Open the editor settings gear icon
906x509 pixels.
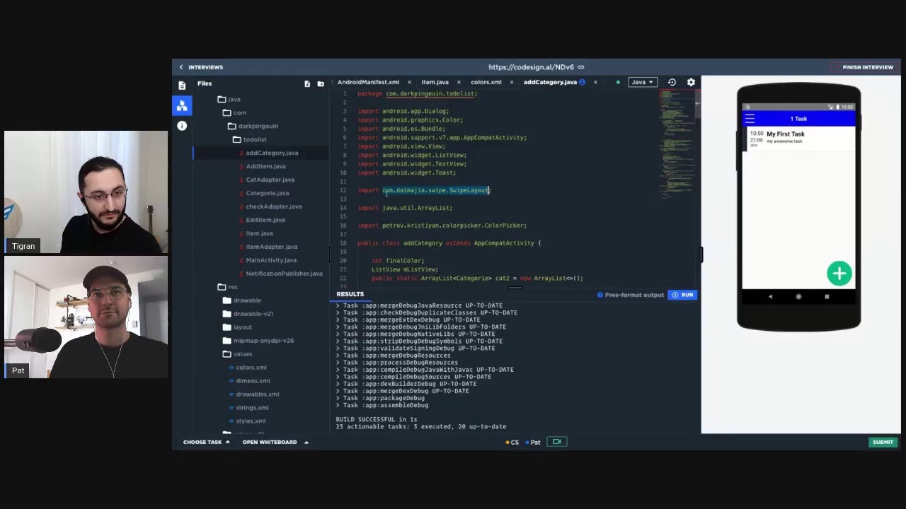(x=691, y=82)
